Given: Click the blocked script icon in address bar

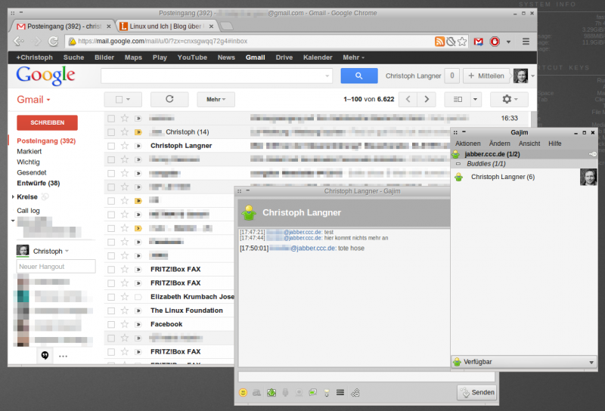Looking at the screenshot, I should (x=451, y=42).
